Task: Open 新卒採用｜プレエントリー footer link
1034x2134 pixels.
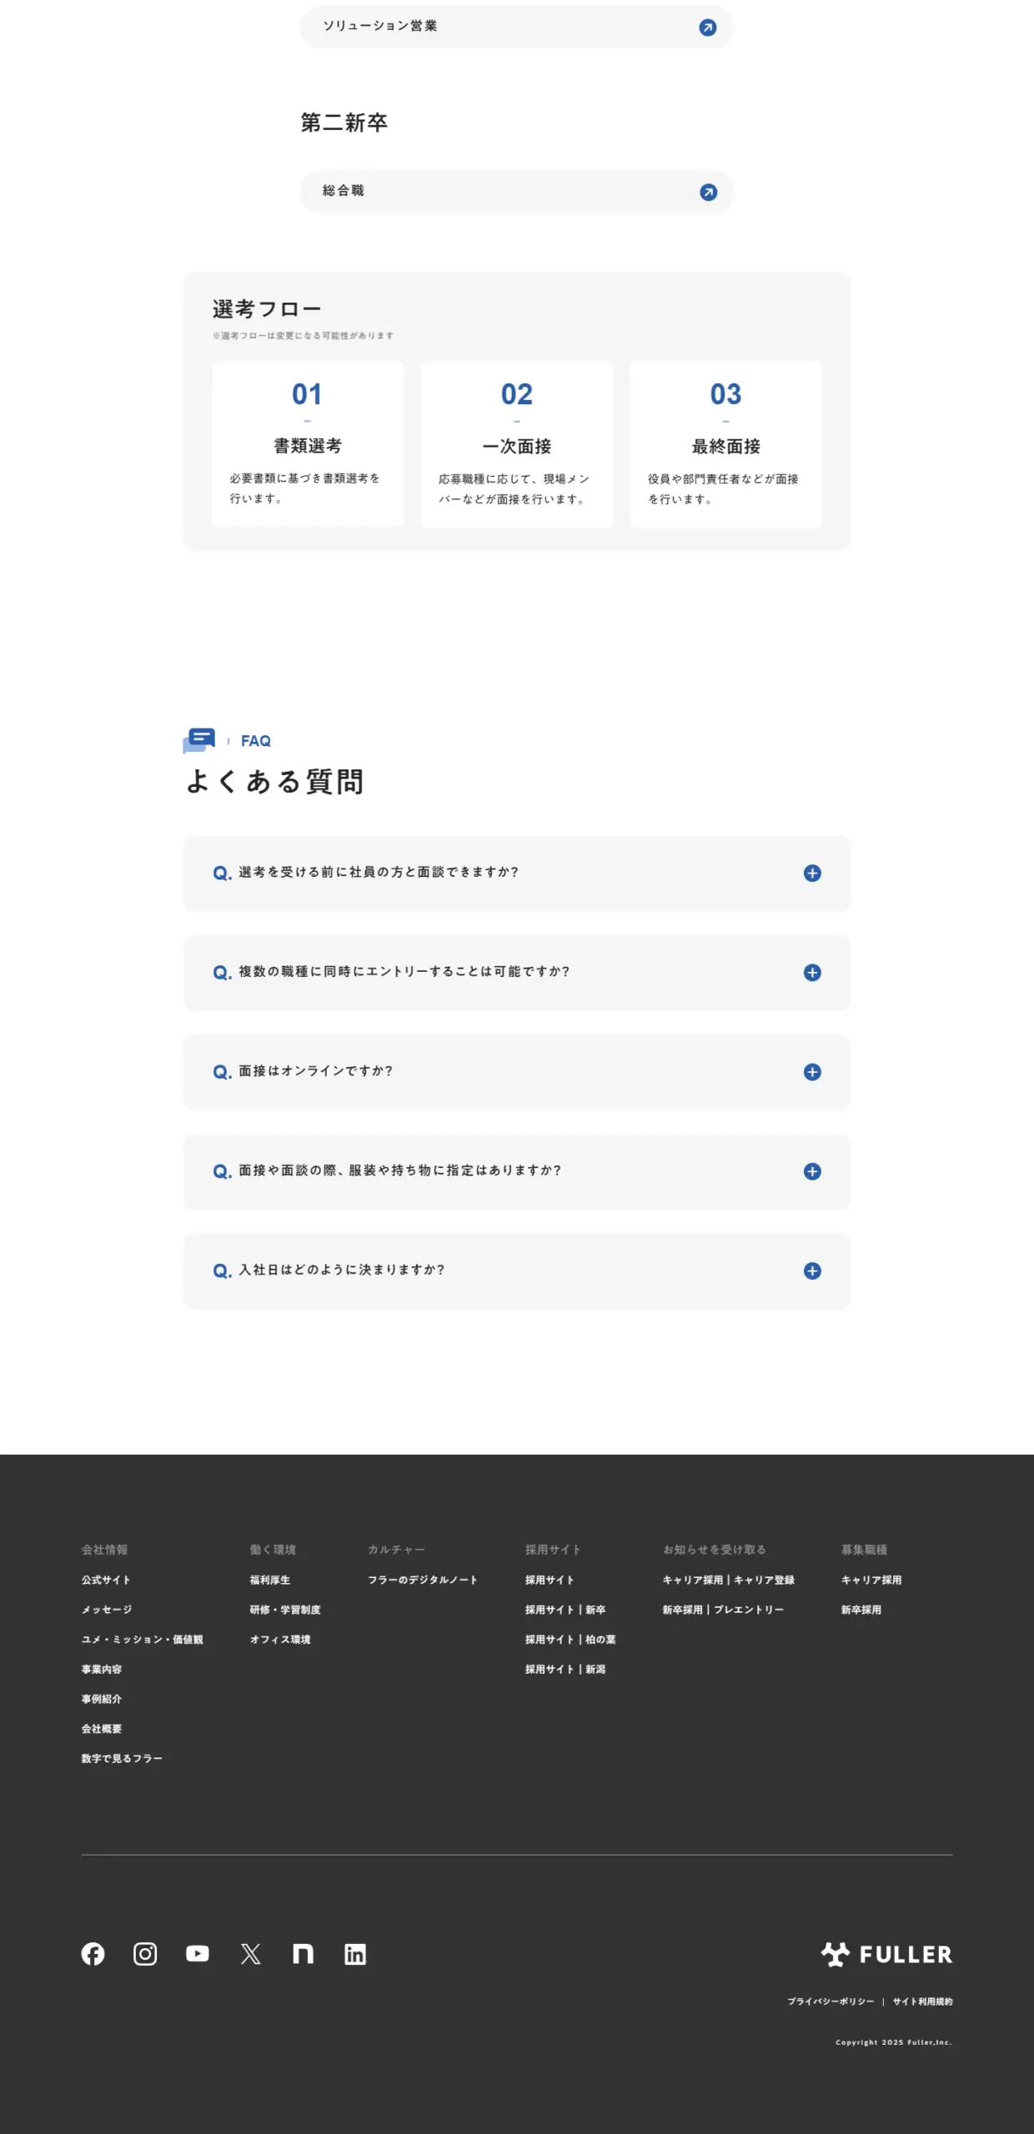Action: click(x=723, y=1610)
